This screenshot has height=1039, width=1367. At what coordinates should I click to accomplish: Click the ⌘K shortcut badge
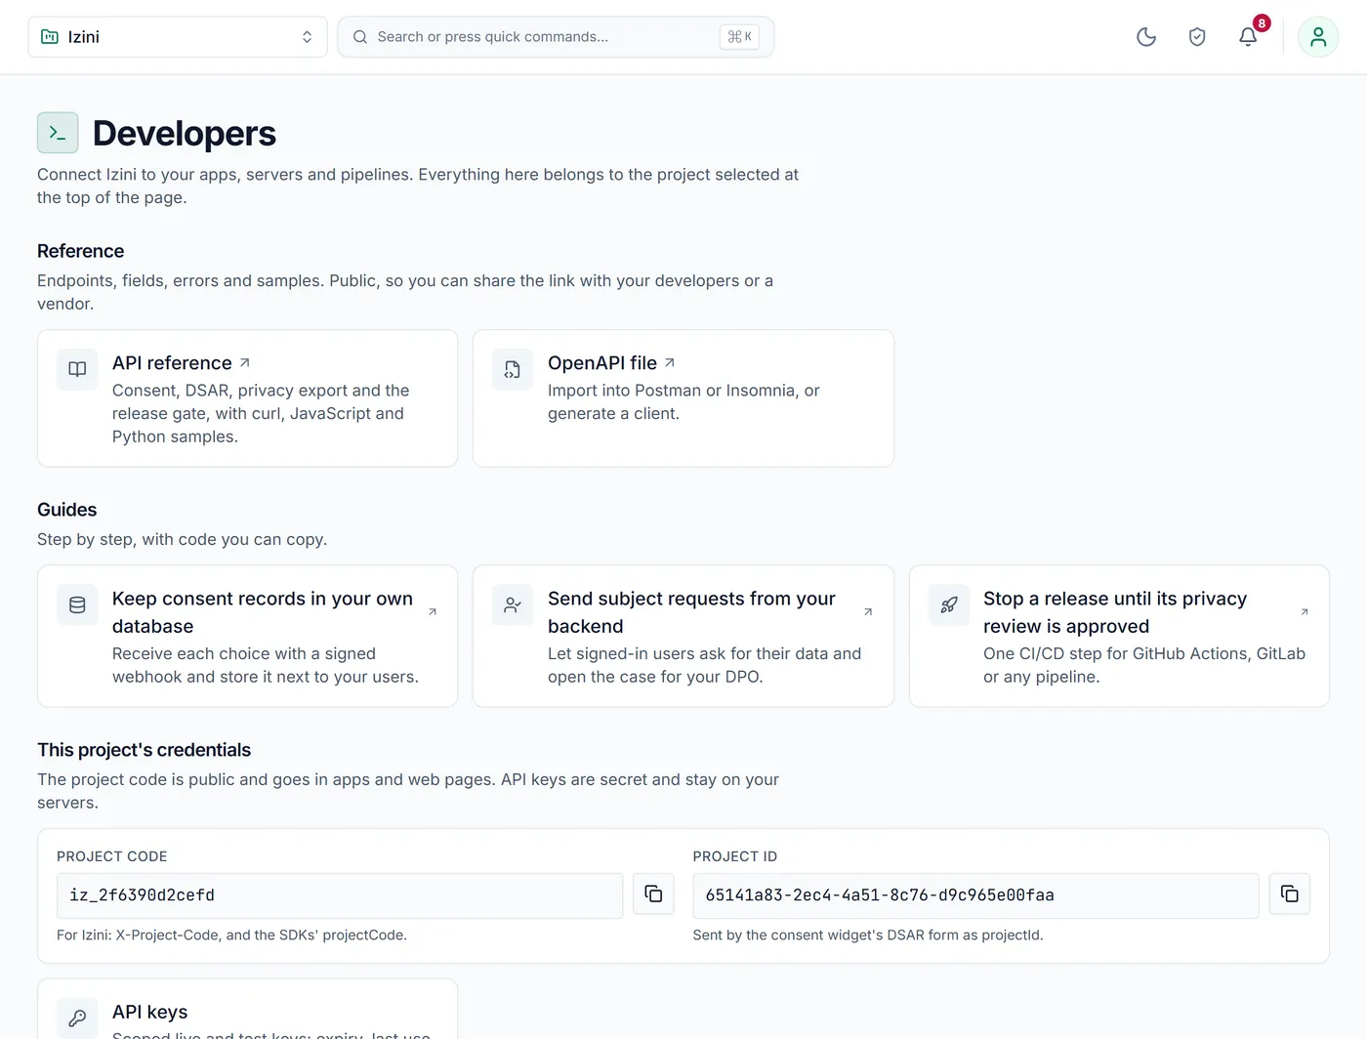(x=739, y=37)
